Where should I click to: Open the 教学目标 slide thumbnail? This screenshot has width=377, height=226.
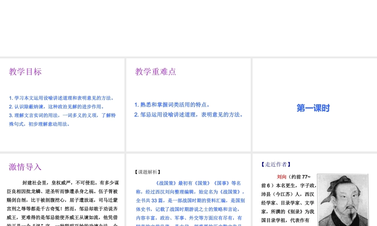click(62, 105)
